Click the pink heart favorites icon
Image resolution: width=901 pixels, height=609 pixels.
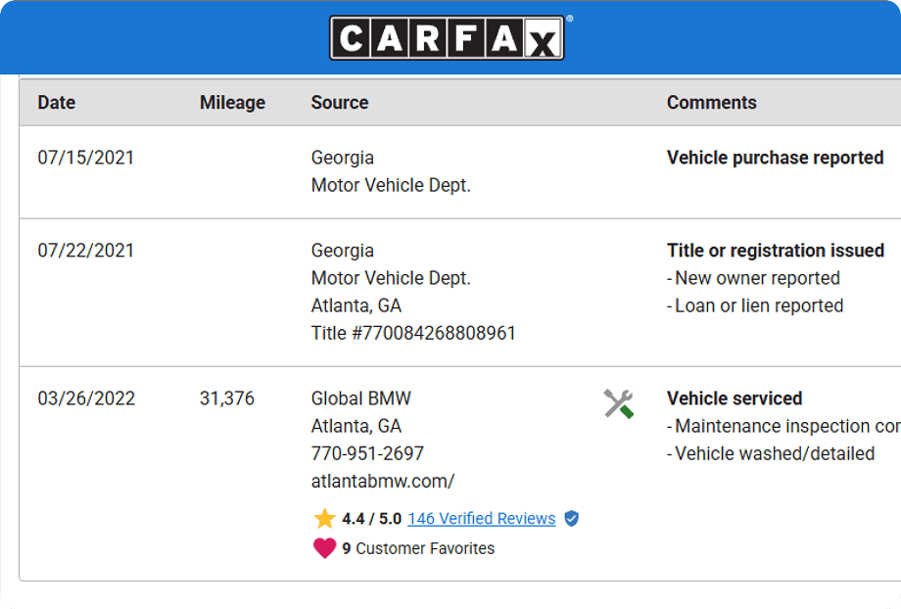pyautogui.click(x=325, y=548)
